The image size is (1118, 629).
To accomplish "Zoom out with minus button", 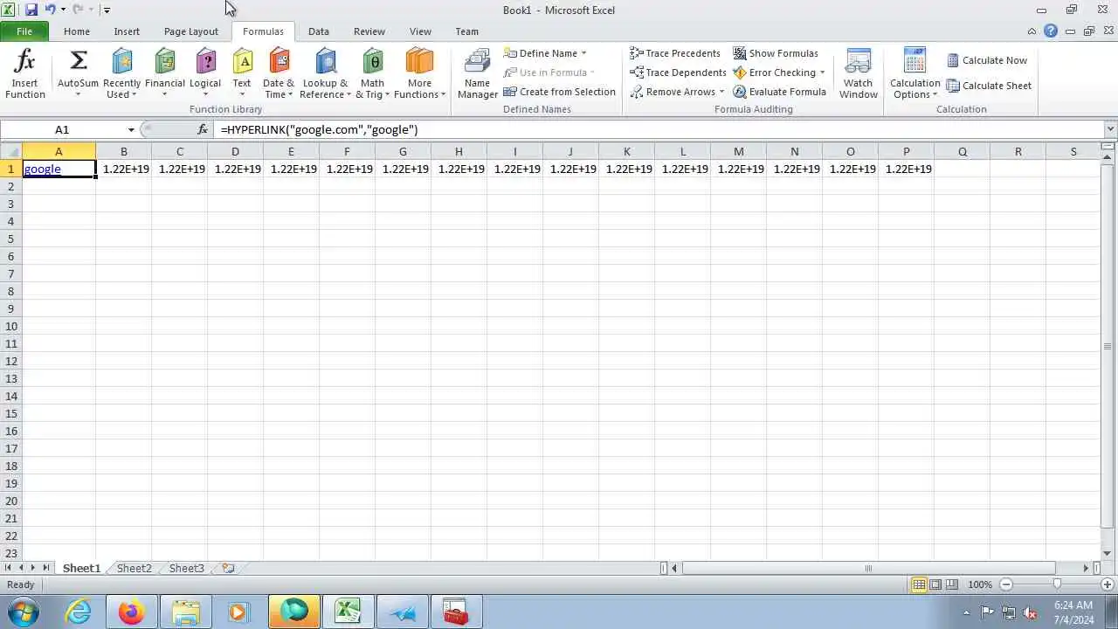I will 1006,584.
